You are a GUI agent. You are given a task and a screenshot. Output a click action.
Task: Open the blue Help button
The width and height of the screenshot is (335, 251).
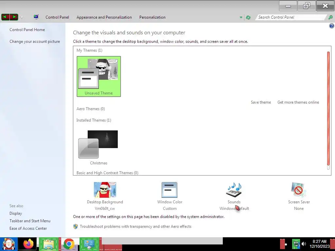(332, 26)
